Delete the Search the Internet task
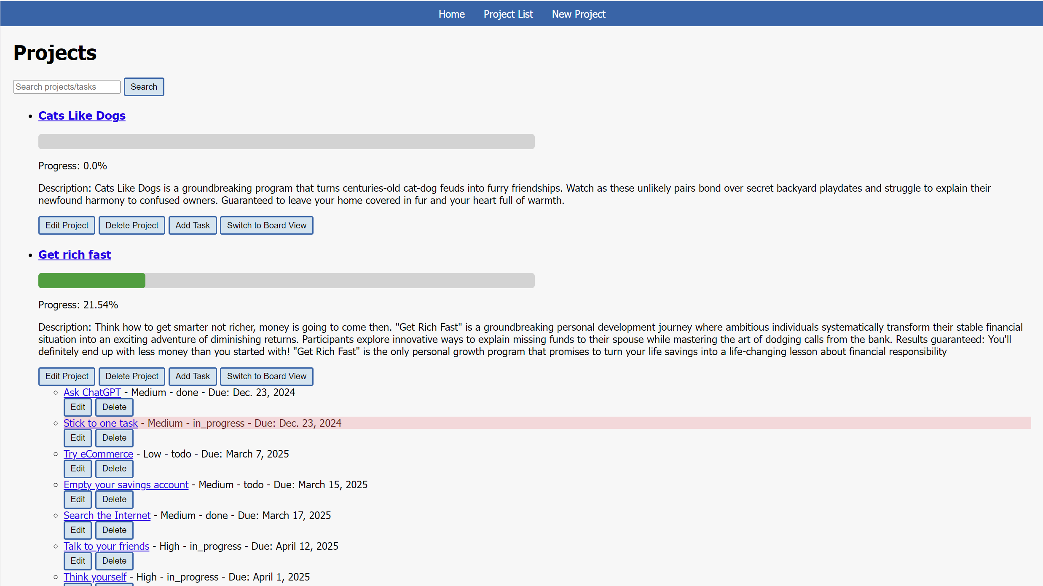1043x586 pixels. (x=114, y=530)
